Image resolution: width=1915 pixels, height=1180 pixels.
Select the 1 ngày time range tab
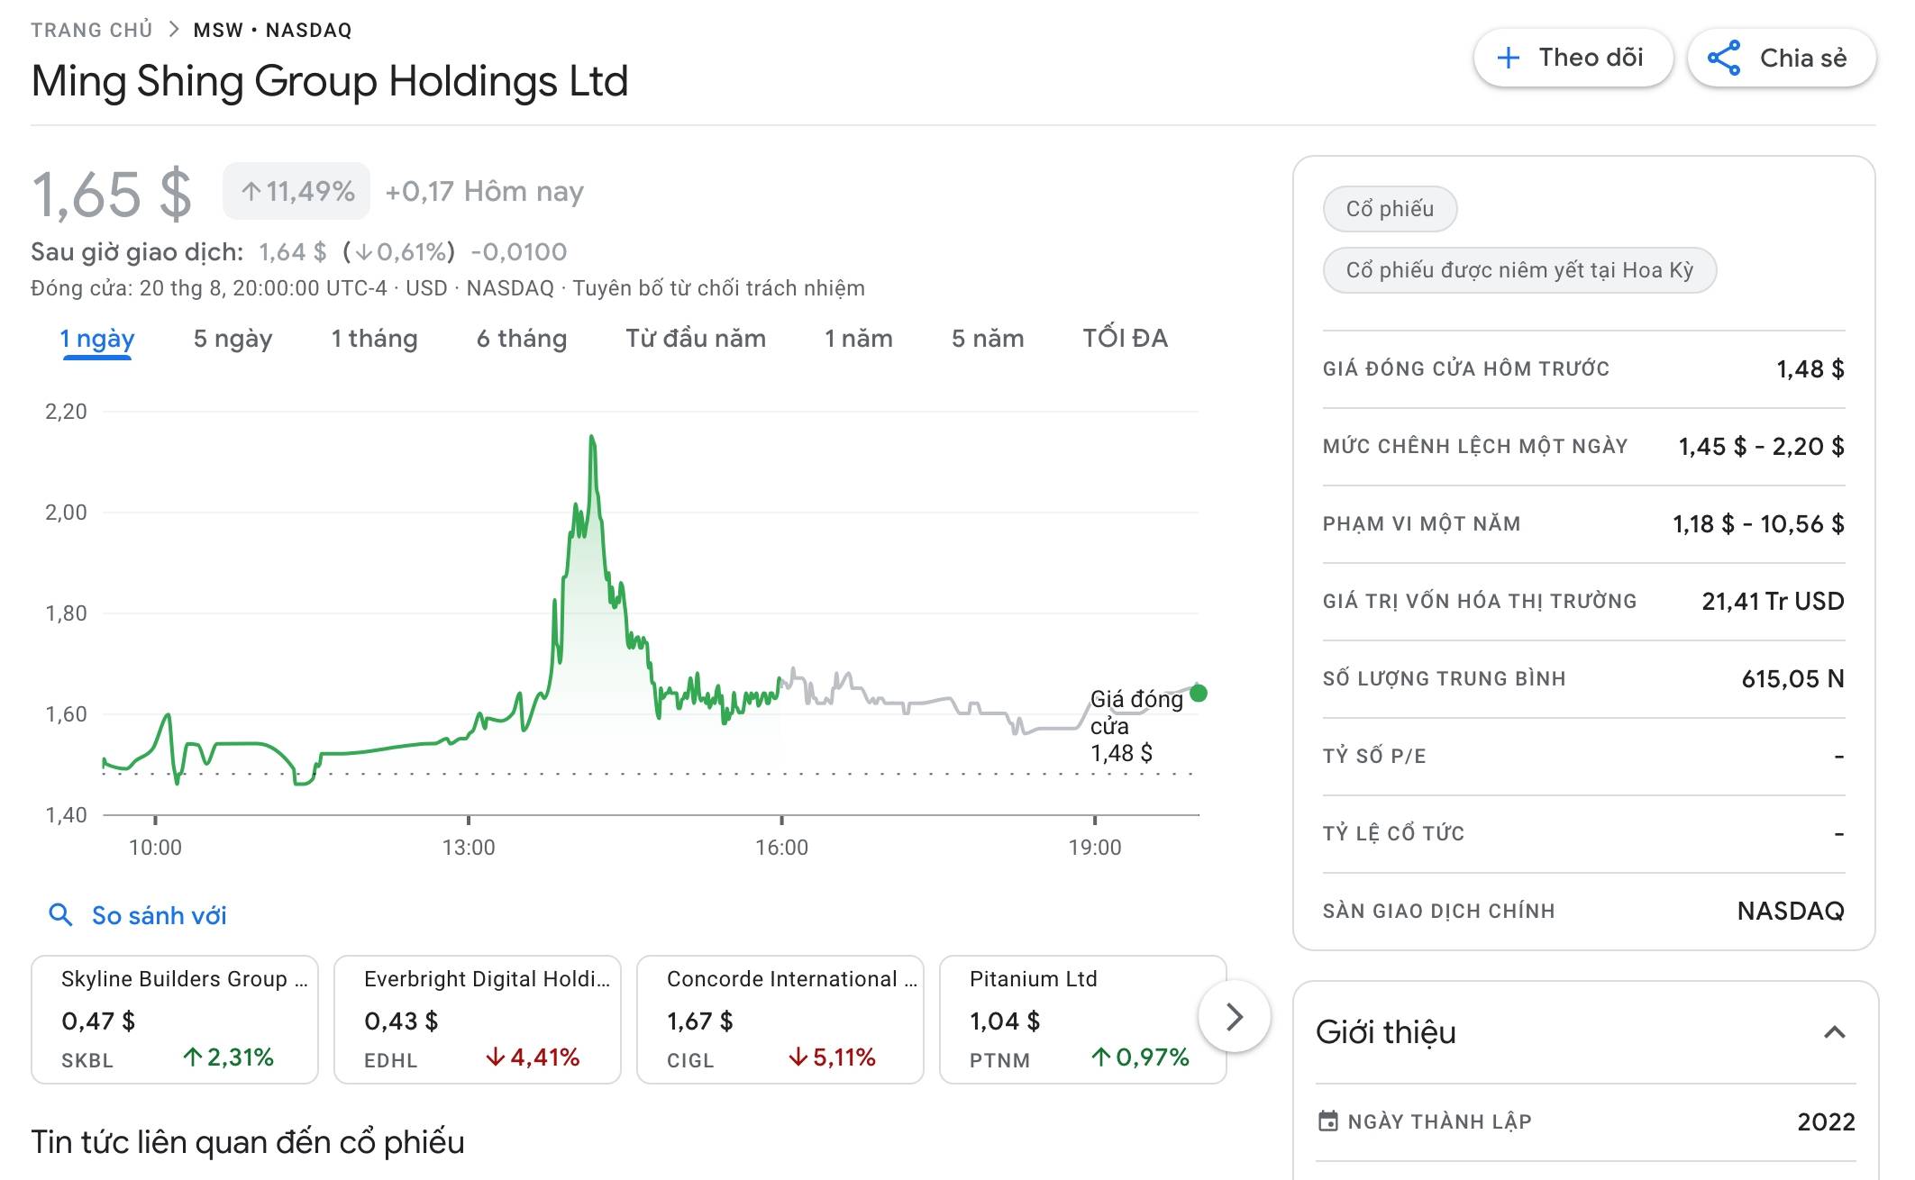[97, 339]
